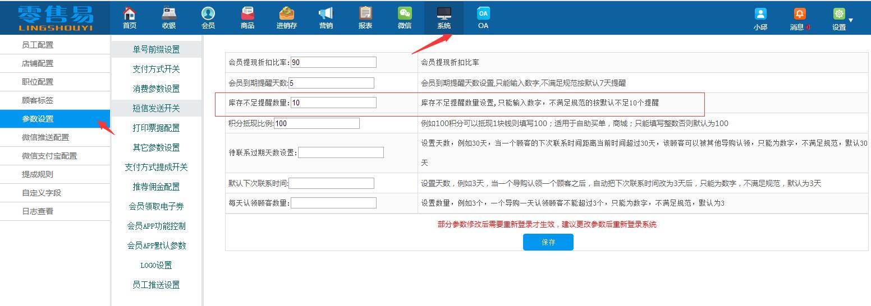Open the 商品 products icon
Viewport: 871px width, 306px height.
[x=247, y=18]
